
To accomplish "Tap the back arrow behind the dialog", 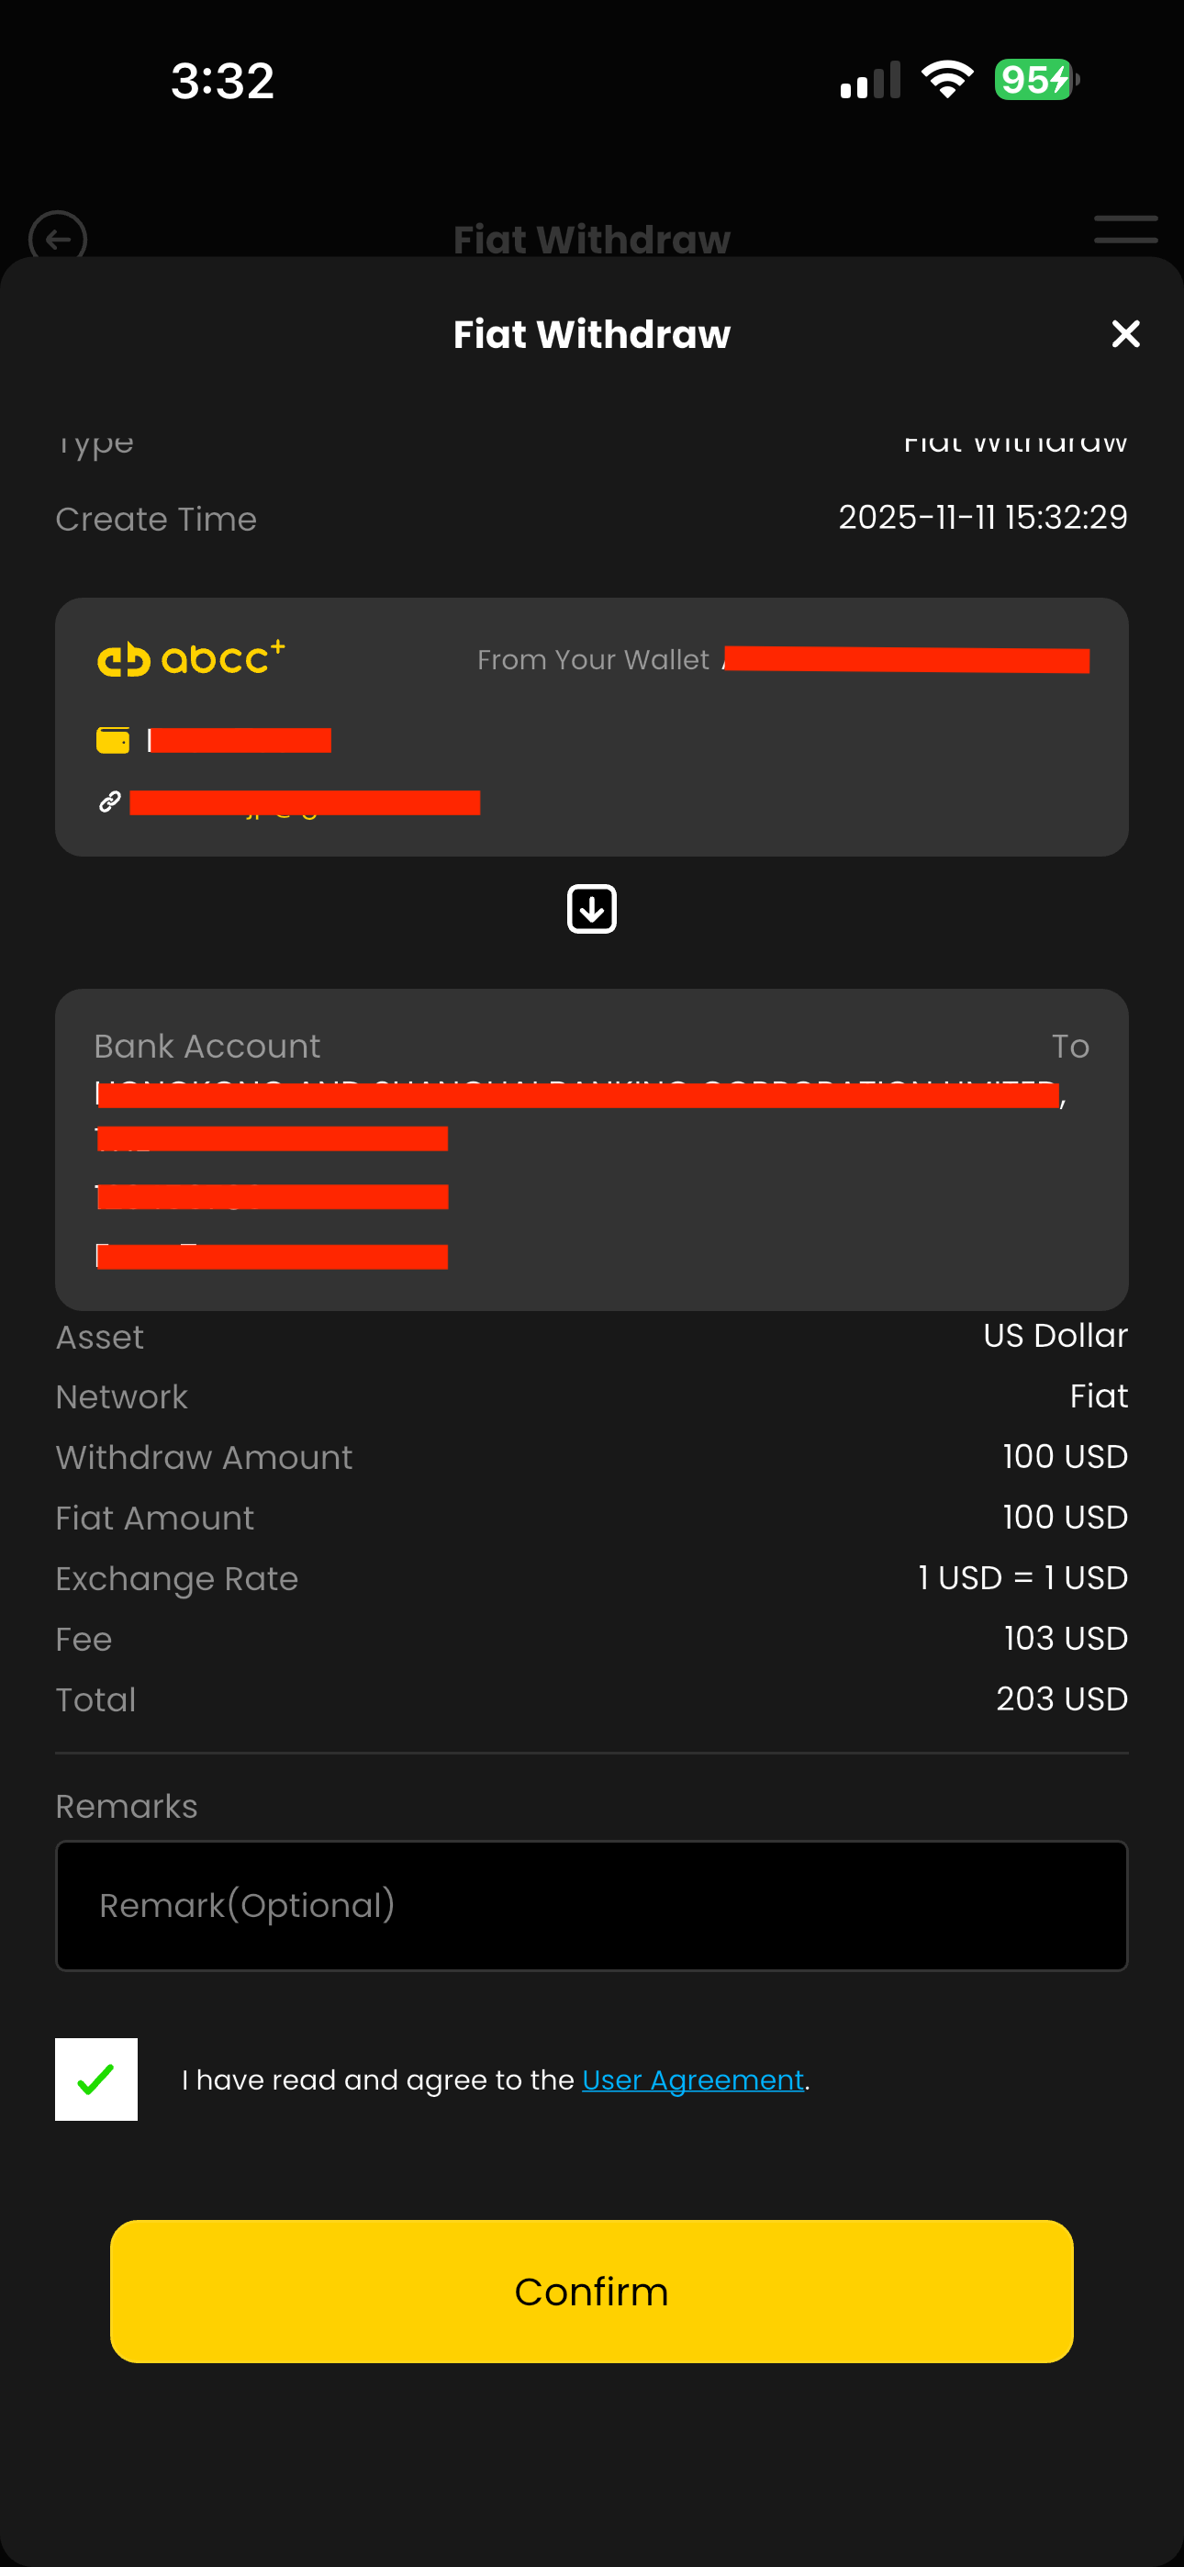I will 58,239.
